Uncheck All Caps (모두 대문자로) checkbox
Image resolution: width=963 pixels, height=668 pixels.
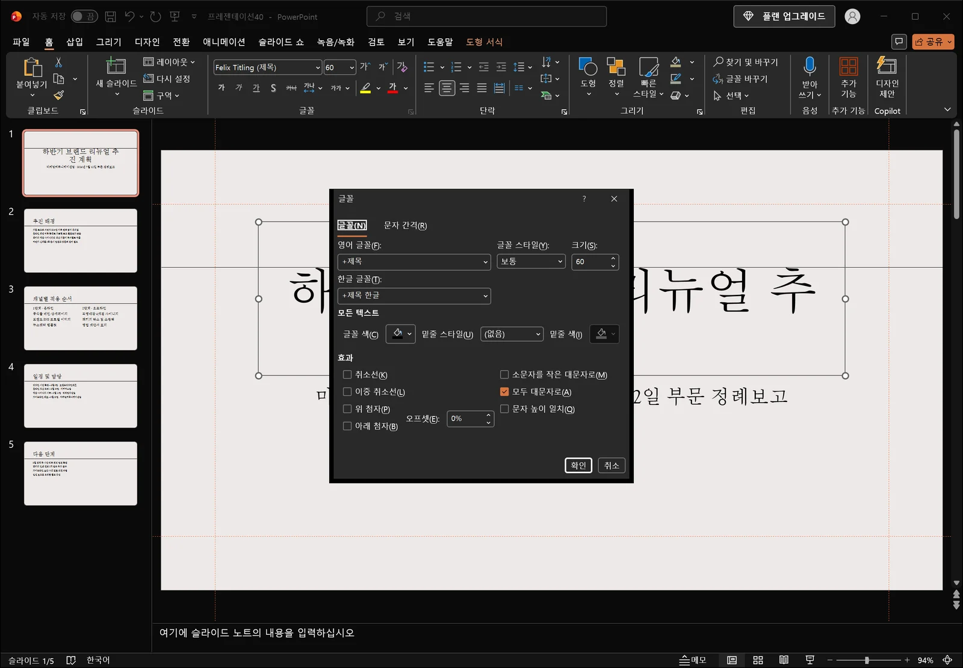point(504,392)
